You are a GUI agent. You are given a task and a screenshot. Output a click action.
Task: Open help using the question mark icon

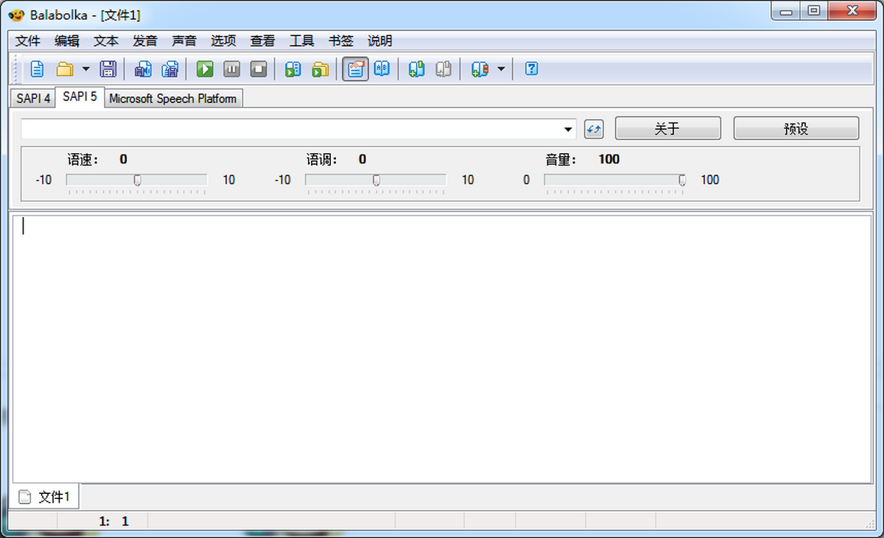pyautogui.click(x=532, y=69)
